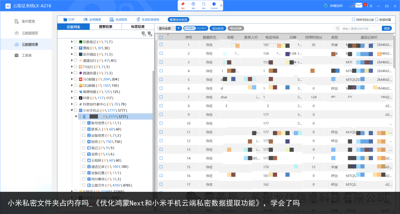Click the T3出行 app icon

[81, 67]
